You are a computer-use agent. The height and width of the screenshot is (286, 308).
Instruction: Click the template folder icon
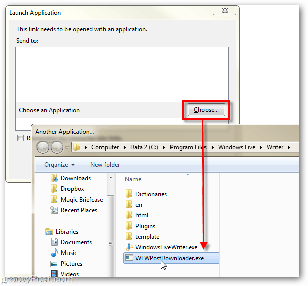pyautogui.click(x=129, y=236)
